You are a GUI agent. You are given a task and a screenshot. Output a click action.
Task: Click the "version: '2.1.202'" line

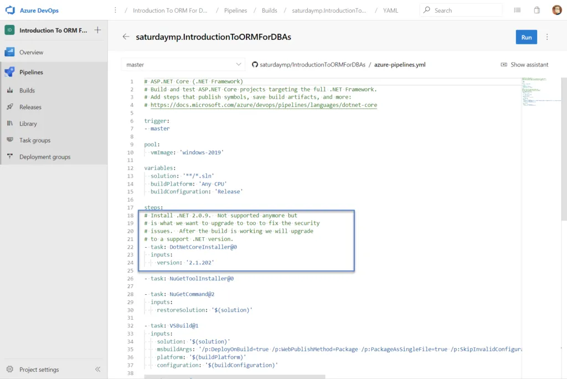(185, 263)
